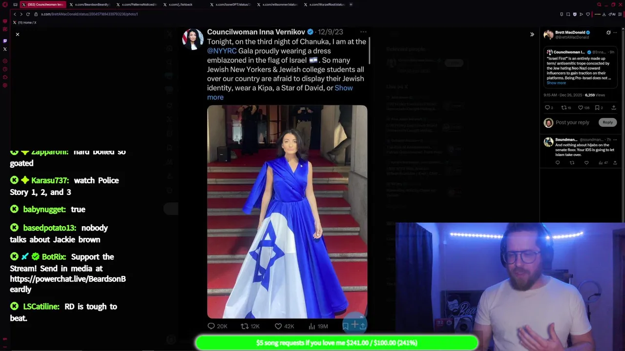Click the song requests green progress bar
The width and height of the screenshot is (625, 351).
pyautogui.click(x=336, y=343)
